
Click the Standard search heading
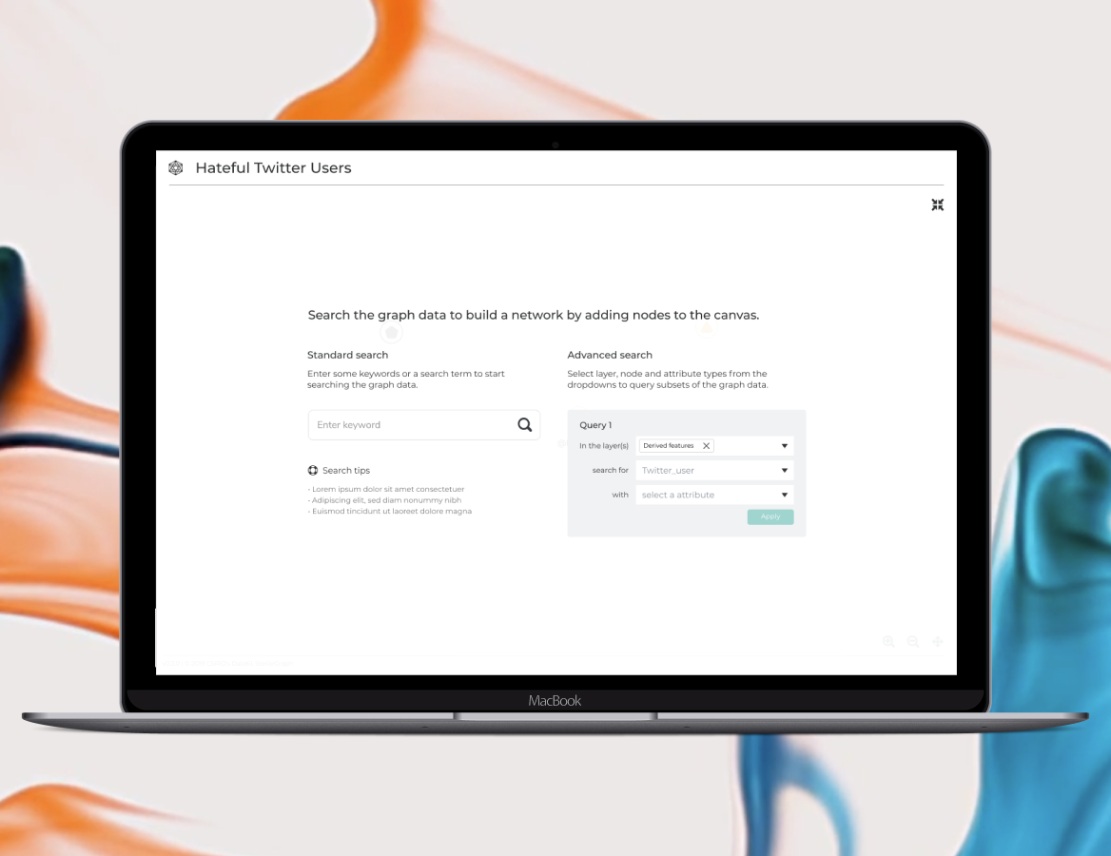point(347,355)
